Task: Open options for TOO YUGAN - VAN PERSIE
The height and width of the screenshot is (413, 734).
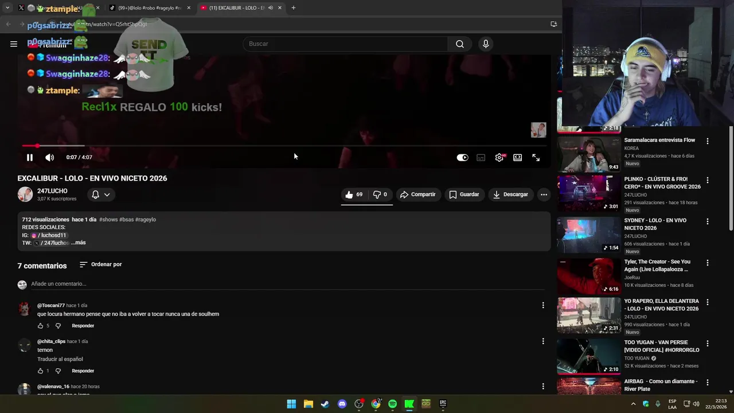Action: pyautogui.click(x=708, y=343)
